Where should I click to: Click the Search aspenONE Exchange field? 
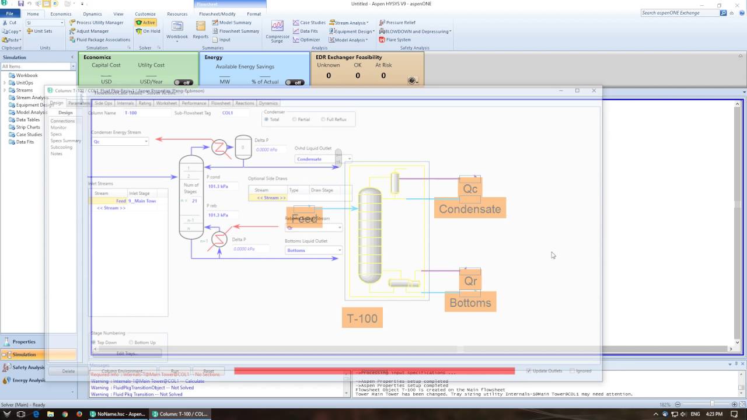[x=679, y=13]
